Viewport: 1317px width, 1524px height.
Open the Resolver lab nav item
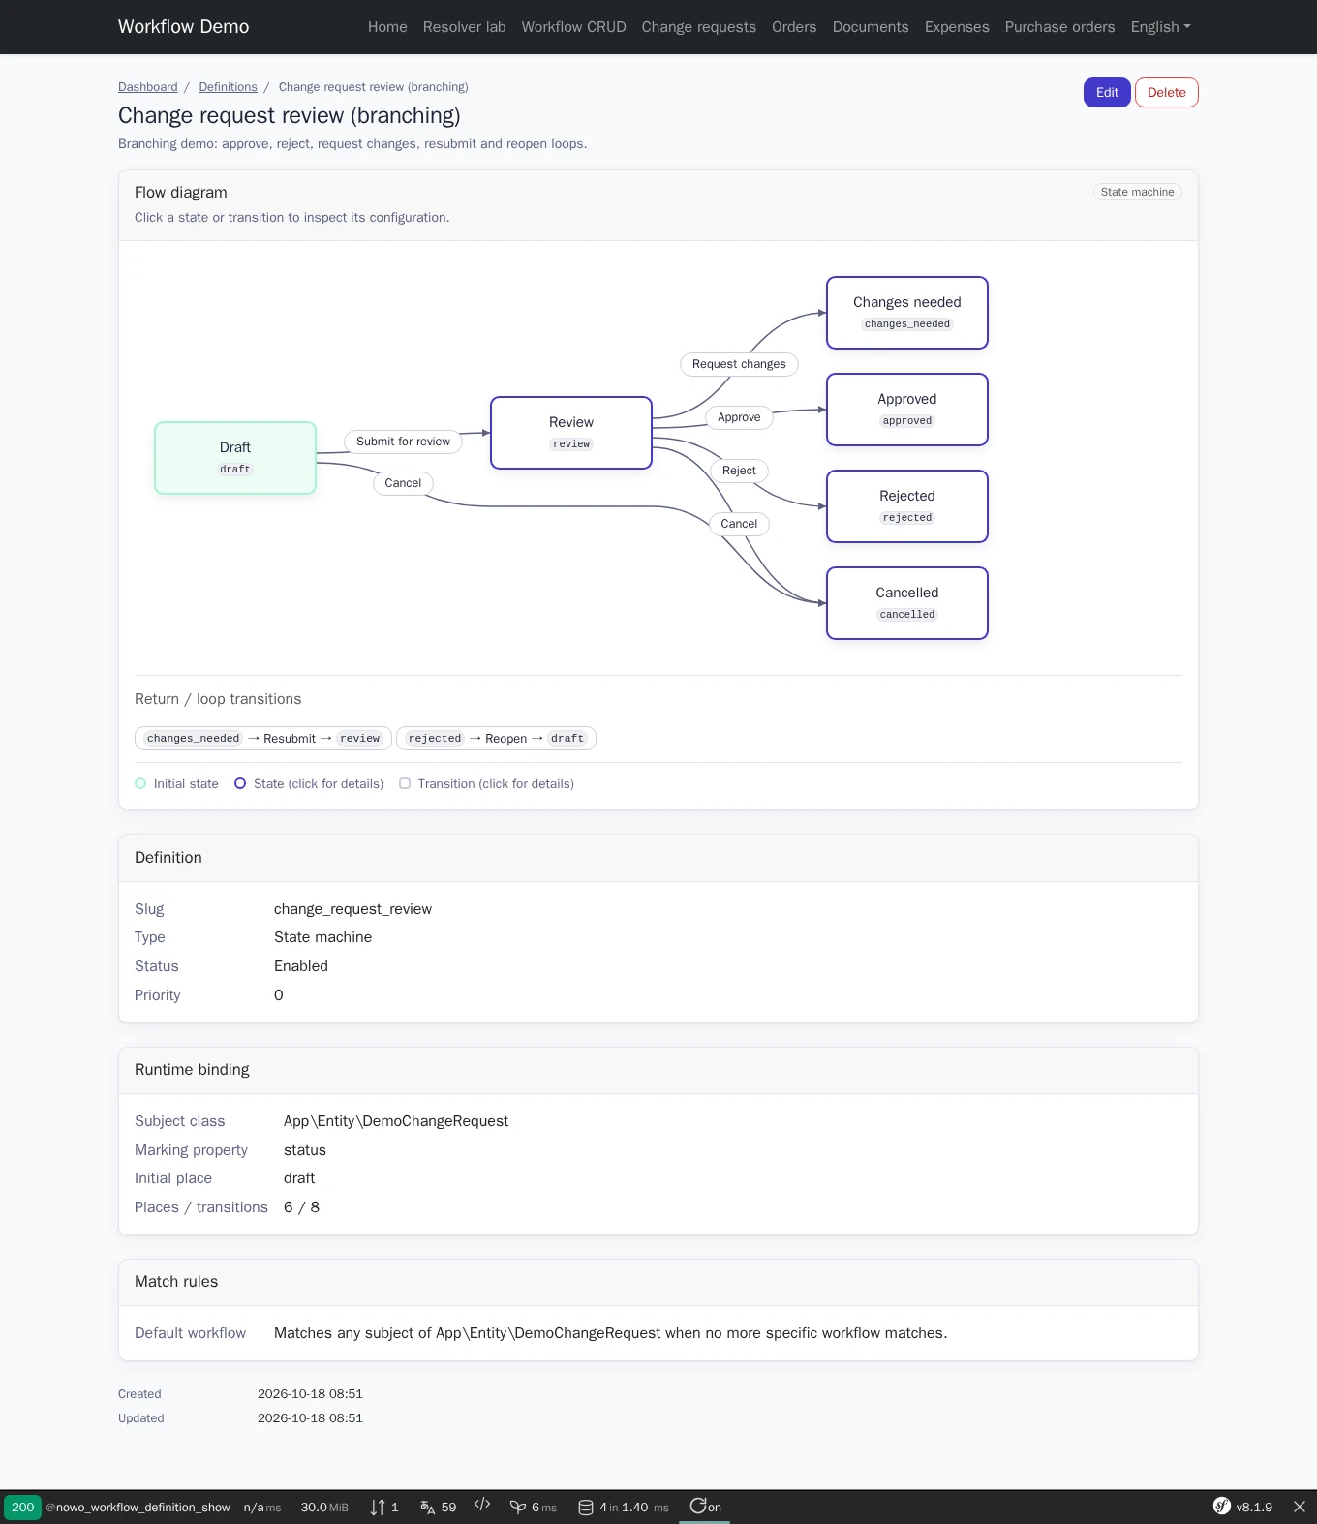465,27
